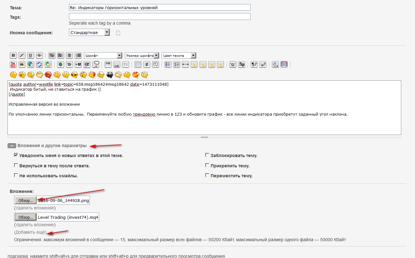Screen dimensions: 415x258
Task: Enable 'Заблокировать тему' checkbox
Action: click(207, 155)
